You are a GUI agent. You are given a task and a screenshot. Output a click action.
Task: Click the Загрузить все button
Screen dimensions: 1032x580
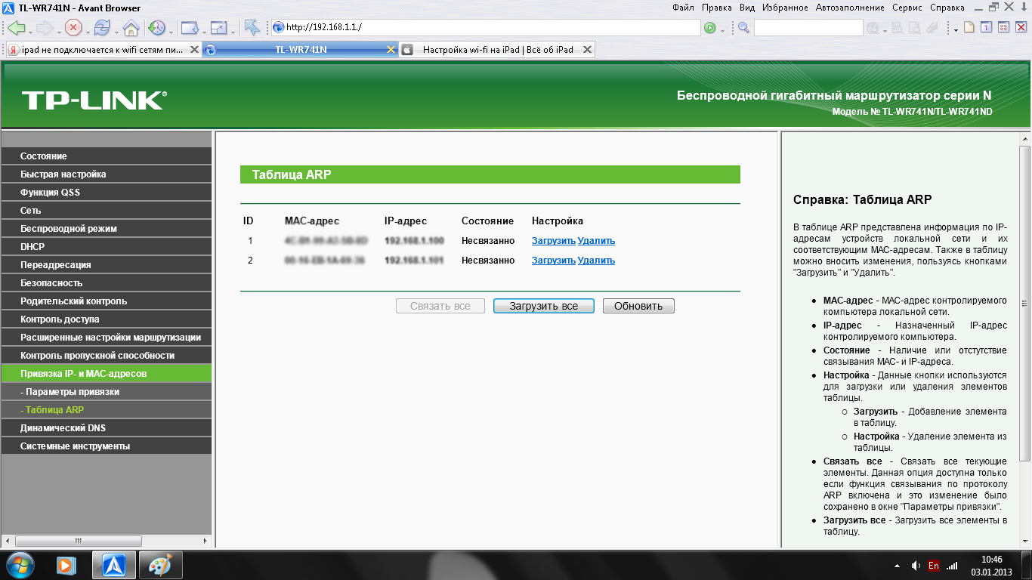543,306
